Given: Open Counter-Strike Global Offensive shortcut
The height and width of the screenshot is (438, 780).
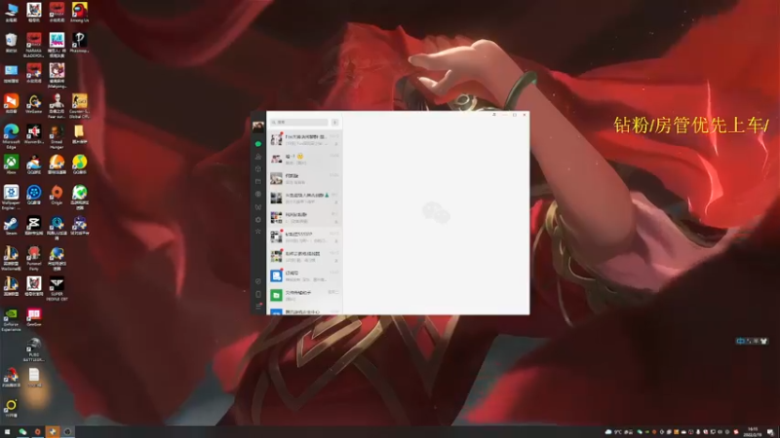Looking at the screenshot, I should click(79, 106).
